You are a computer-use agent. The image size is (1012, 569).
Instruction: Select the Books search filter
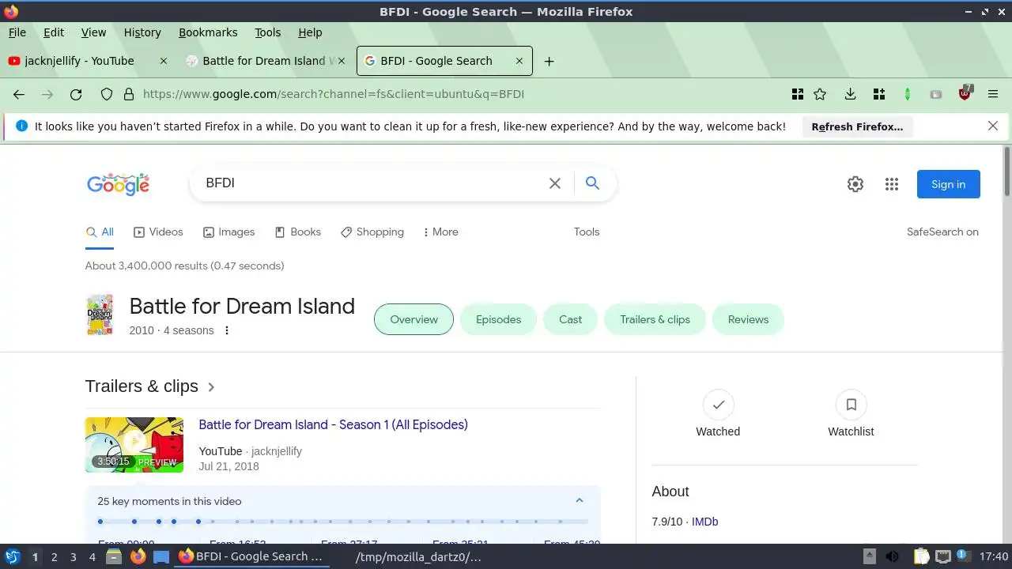(297, 232)
